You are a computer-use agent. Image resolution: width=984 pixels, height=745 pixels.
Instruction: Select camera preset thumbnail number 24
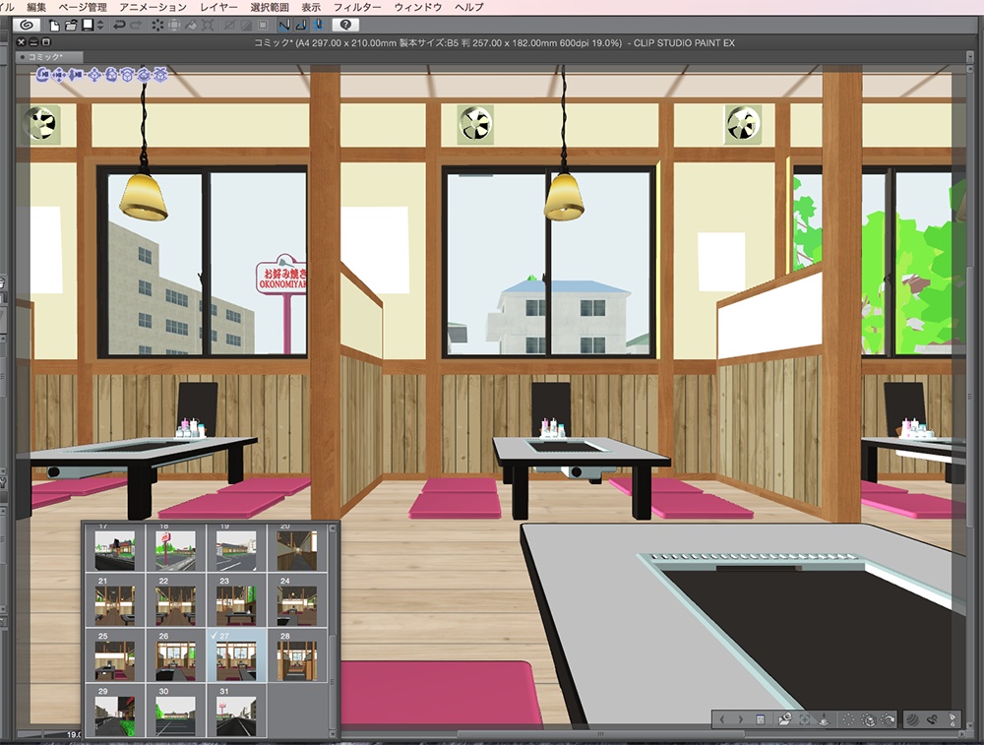tap(296, 600)
